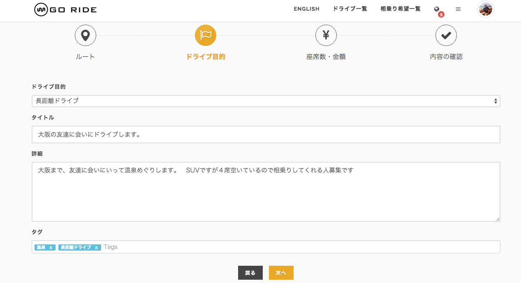
Task: Open ドライブ一覧 in the navigation
Action: [350, 9]
